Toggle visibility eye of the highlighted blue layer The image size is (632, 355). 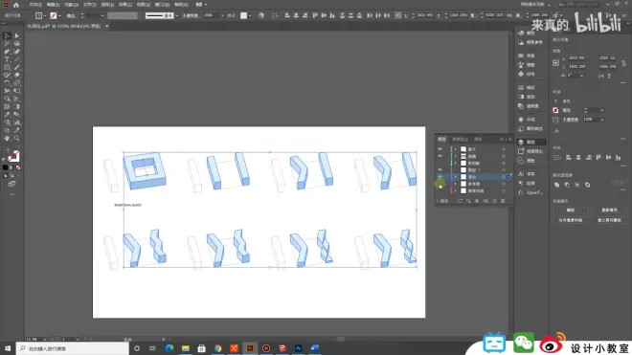coord(440,177)
